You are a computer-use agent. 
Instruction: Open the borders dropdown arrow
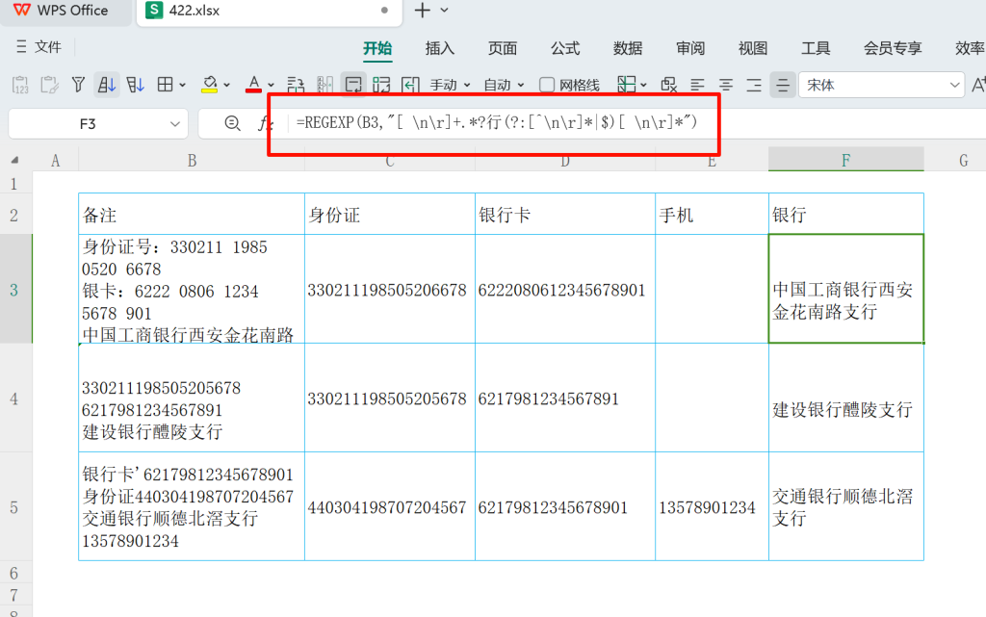[x=182, y=85]
